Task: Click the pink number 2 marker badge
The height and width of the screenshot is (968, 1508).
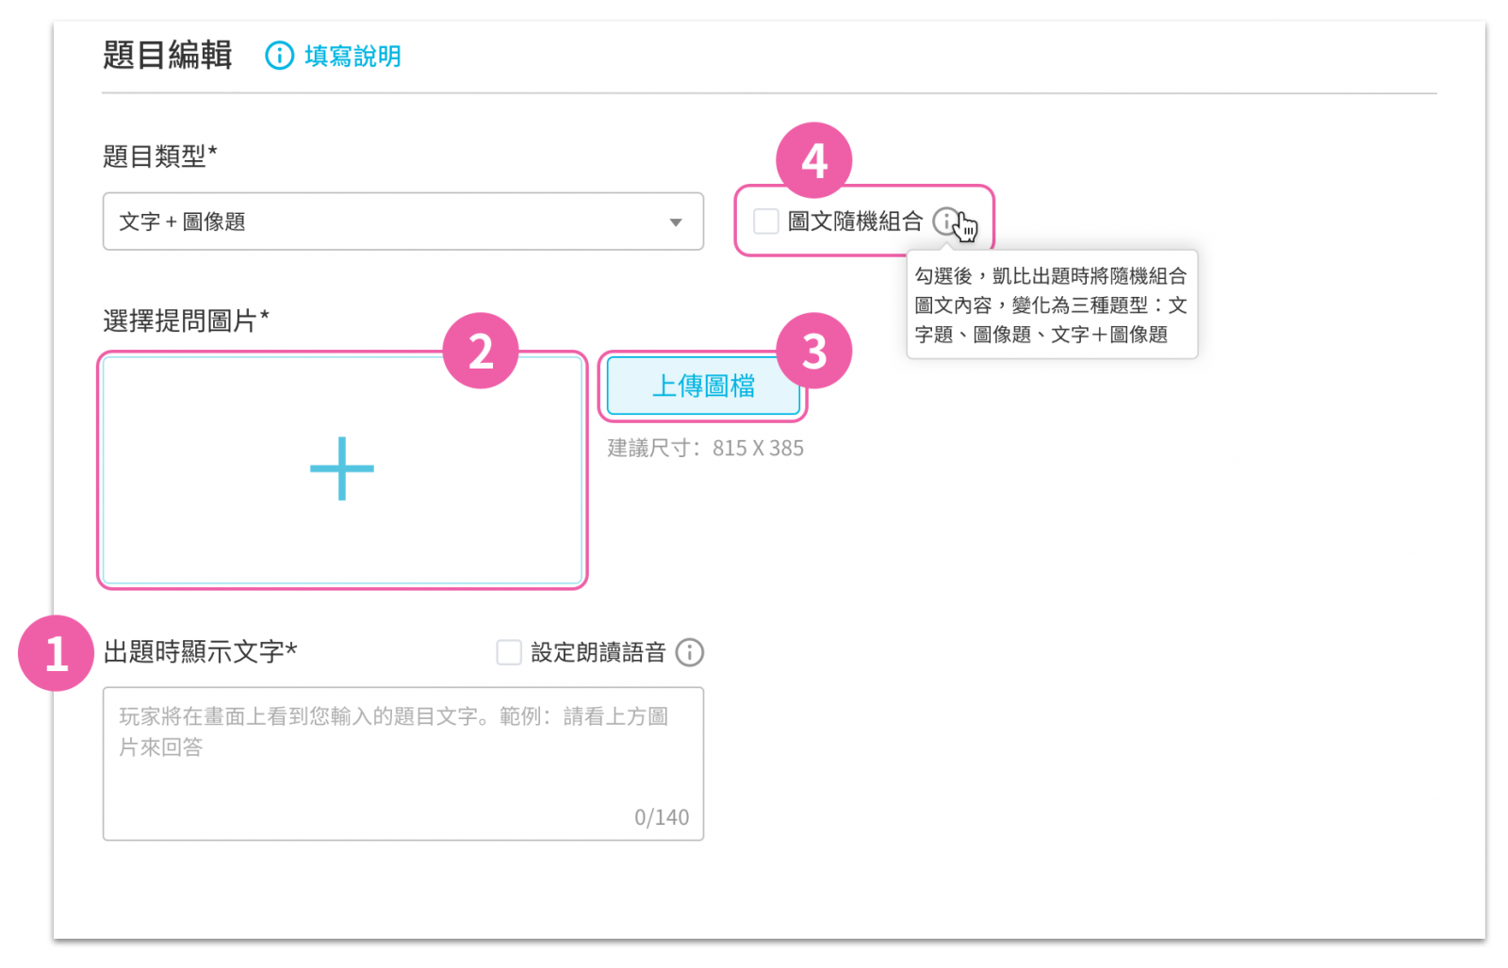Action: (481, 351)
